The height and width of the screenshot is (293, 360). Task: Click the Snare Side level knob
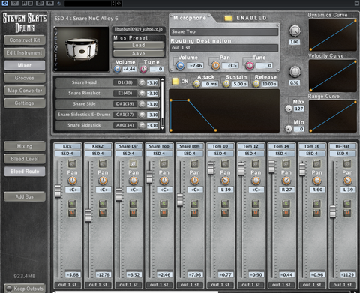coord(142,104)
